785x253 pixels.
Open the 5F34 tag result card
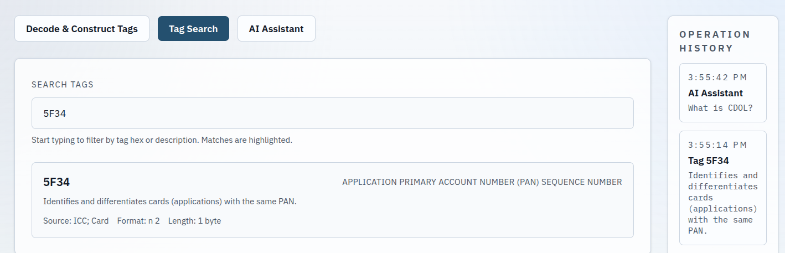tap(333, 200)
